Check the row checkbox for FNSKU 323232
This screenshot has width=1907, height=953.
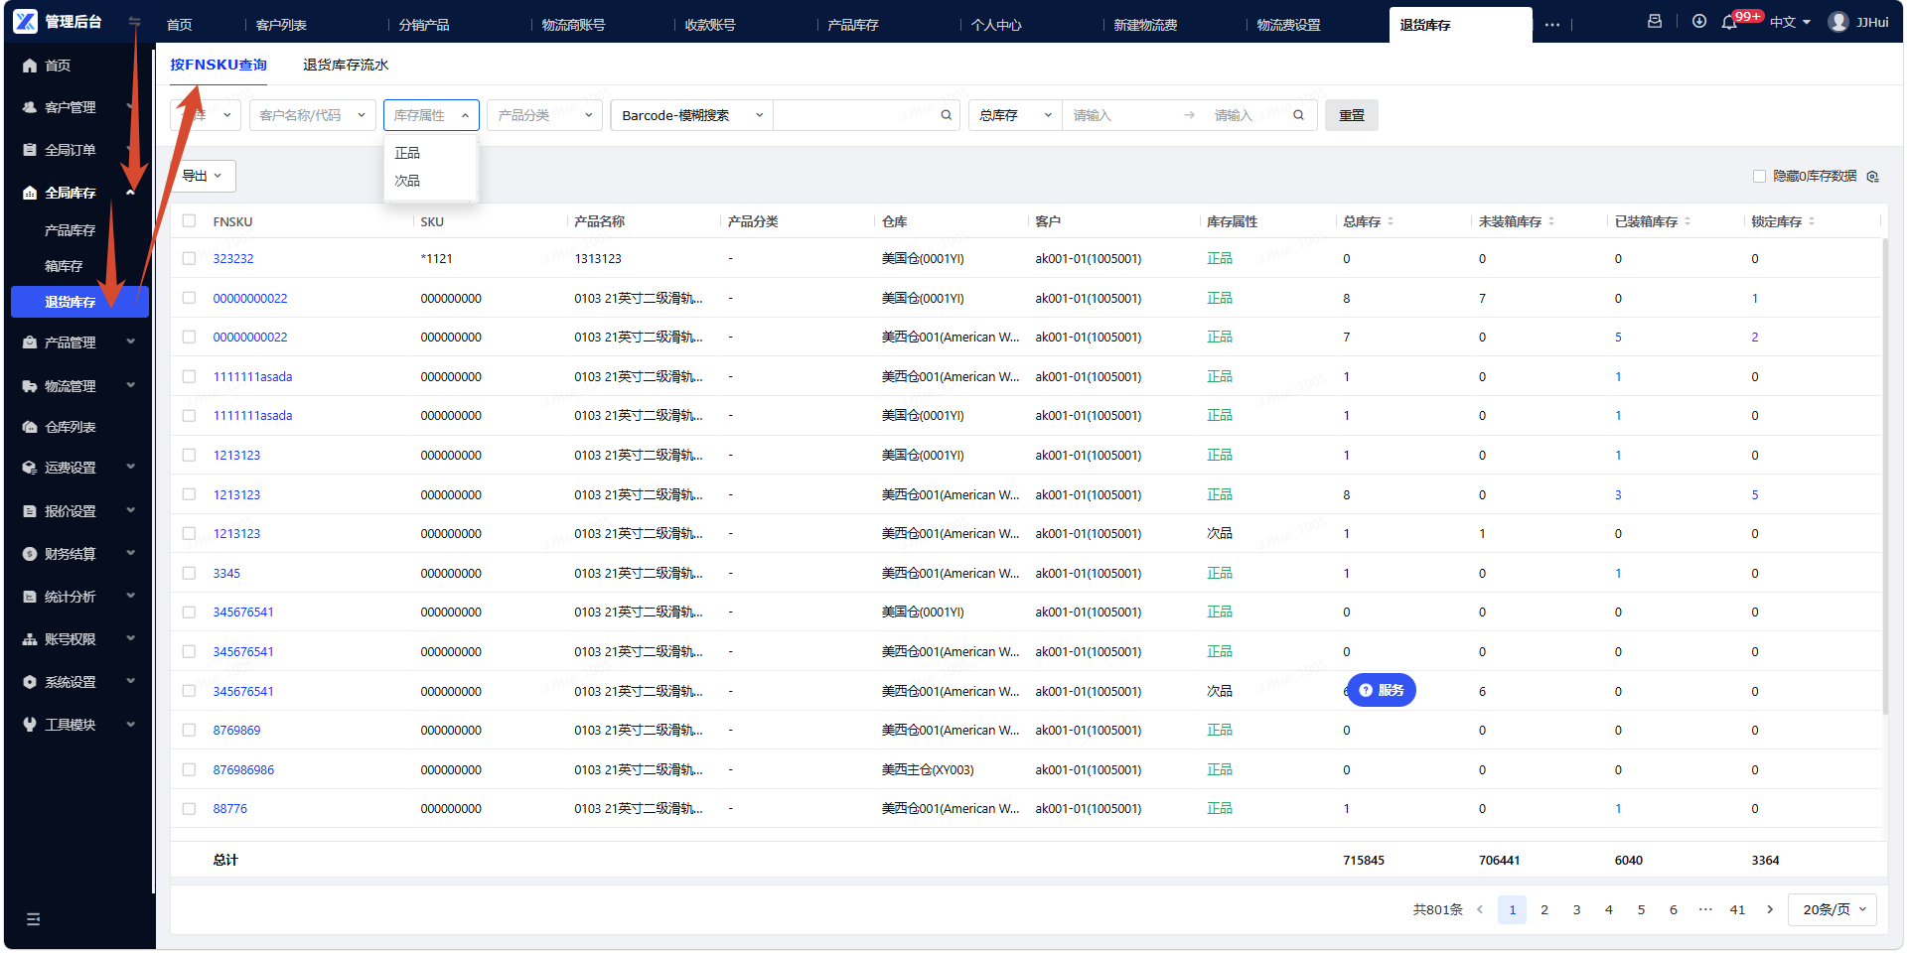[189, 258]
